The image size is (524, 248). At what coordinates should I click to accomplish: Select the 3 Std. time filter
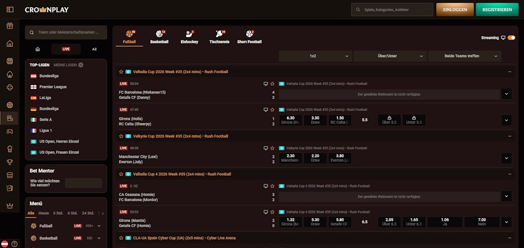click(58, 213)
